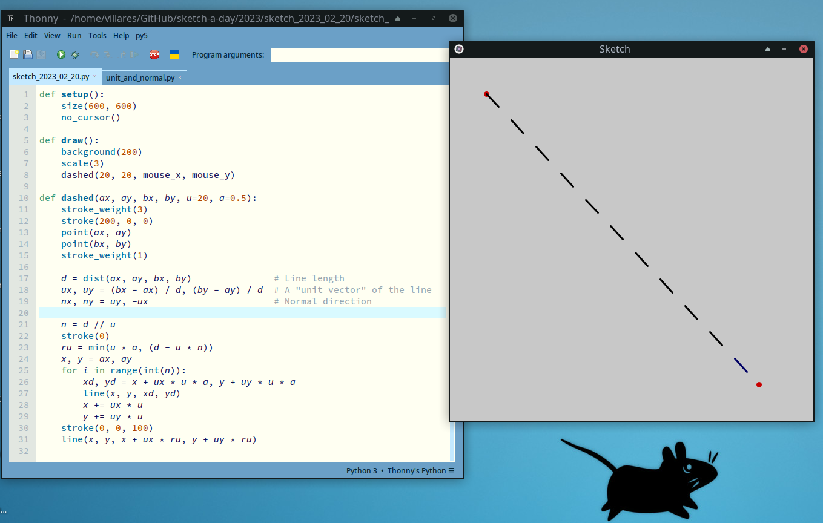This screenshot has height=523, width=823.
Task: Open the py5 menu
Action: pos(141,36)
